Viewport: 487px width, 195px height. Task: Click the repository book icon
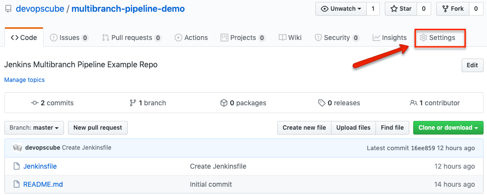coord(8,9)
